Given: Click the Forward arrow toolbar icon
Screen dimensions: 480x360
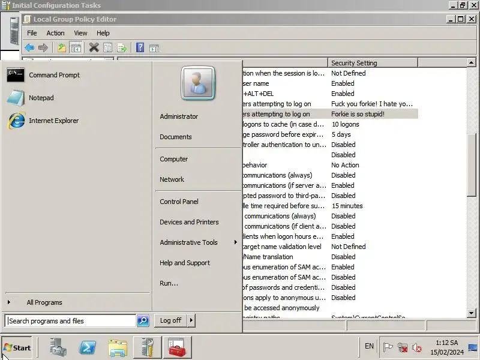Looking at the screenshot, I should pyautogui.click(x=43, y=48).
